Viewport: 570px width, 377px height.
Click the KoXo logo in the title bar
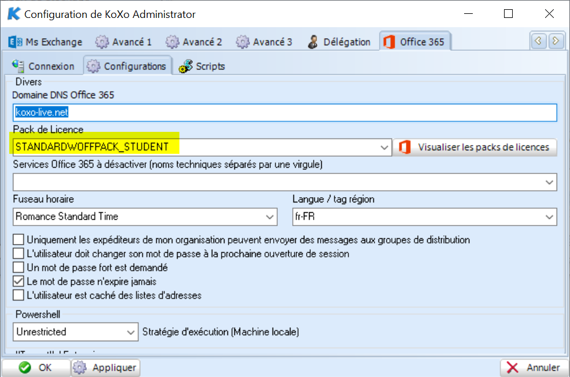(x=14, y=14)
